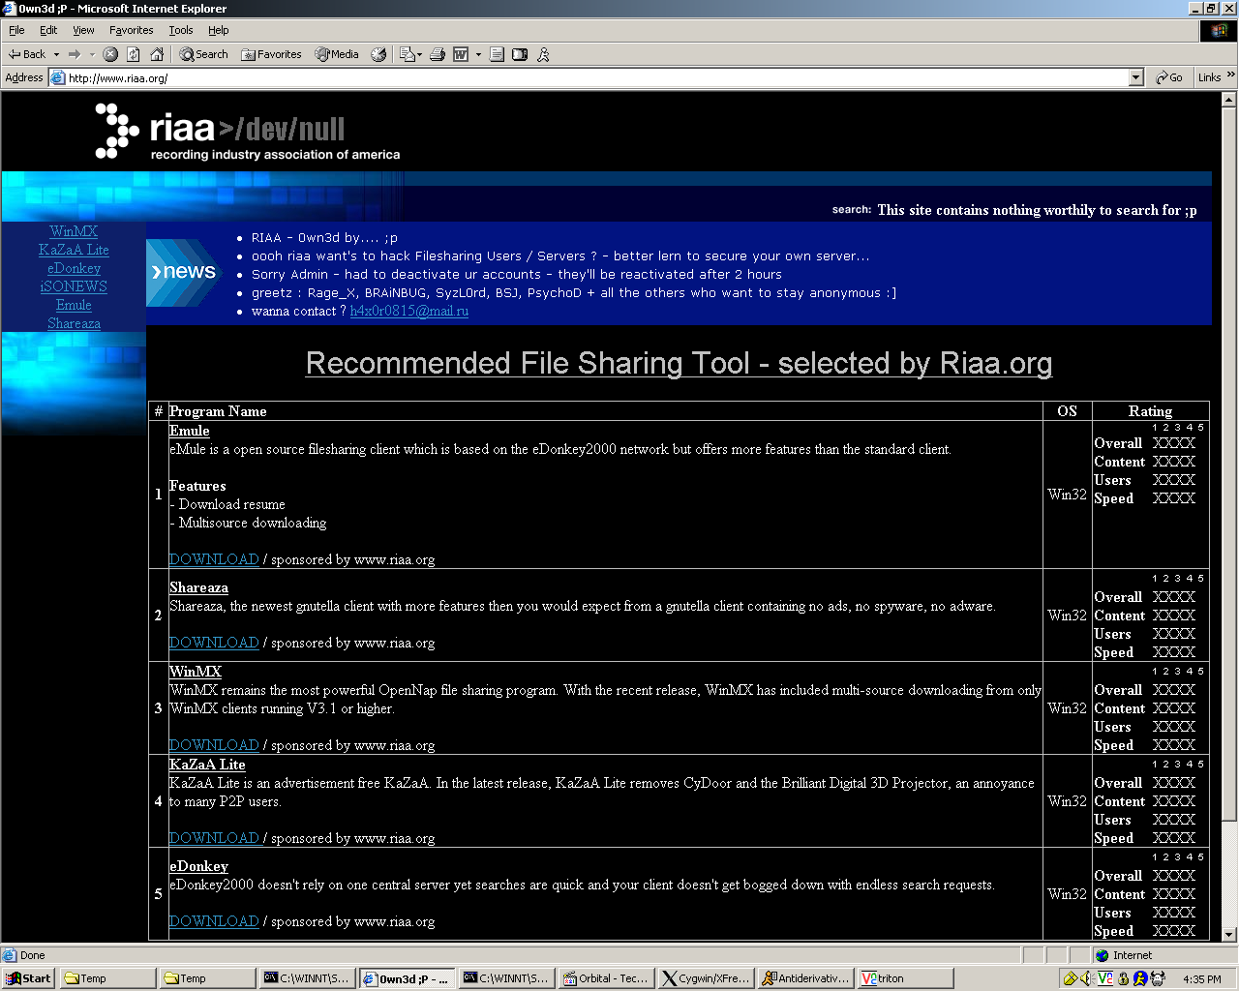Click the DOWNLOAD link for KaZaA Lite
This screenshot has width=1239, height=991.
(x=214, y=838)
